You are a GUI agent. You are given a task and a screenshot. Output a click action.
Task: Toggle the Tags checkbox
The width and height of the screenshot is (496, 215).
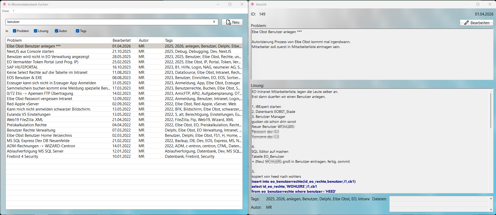click(78, 31)
